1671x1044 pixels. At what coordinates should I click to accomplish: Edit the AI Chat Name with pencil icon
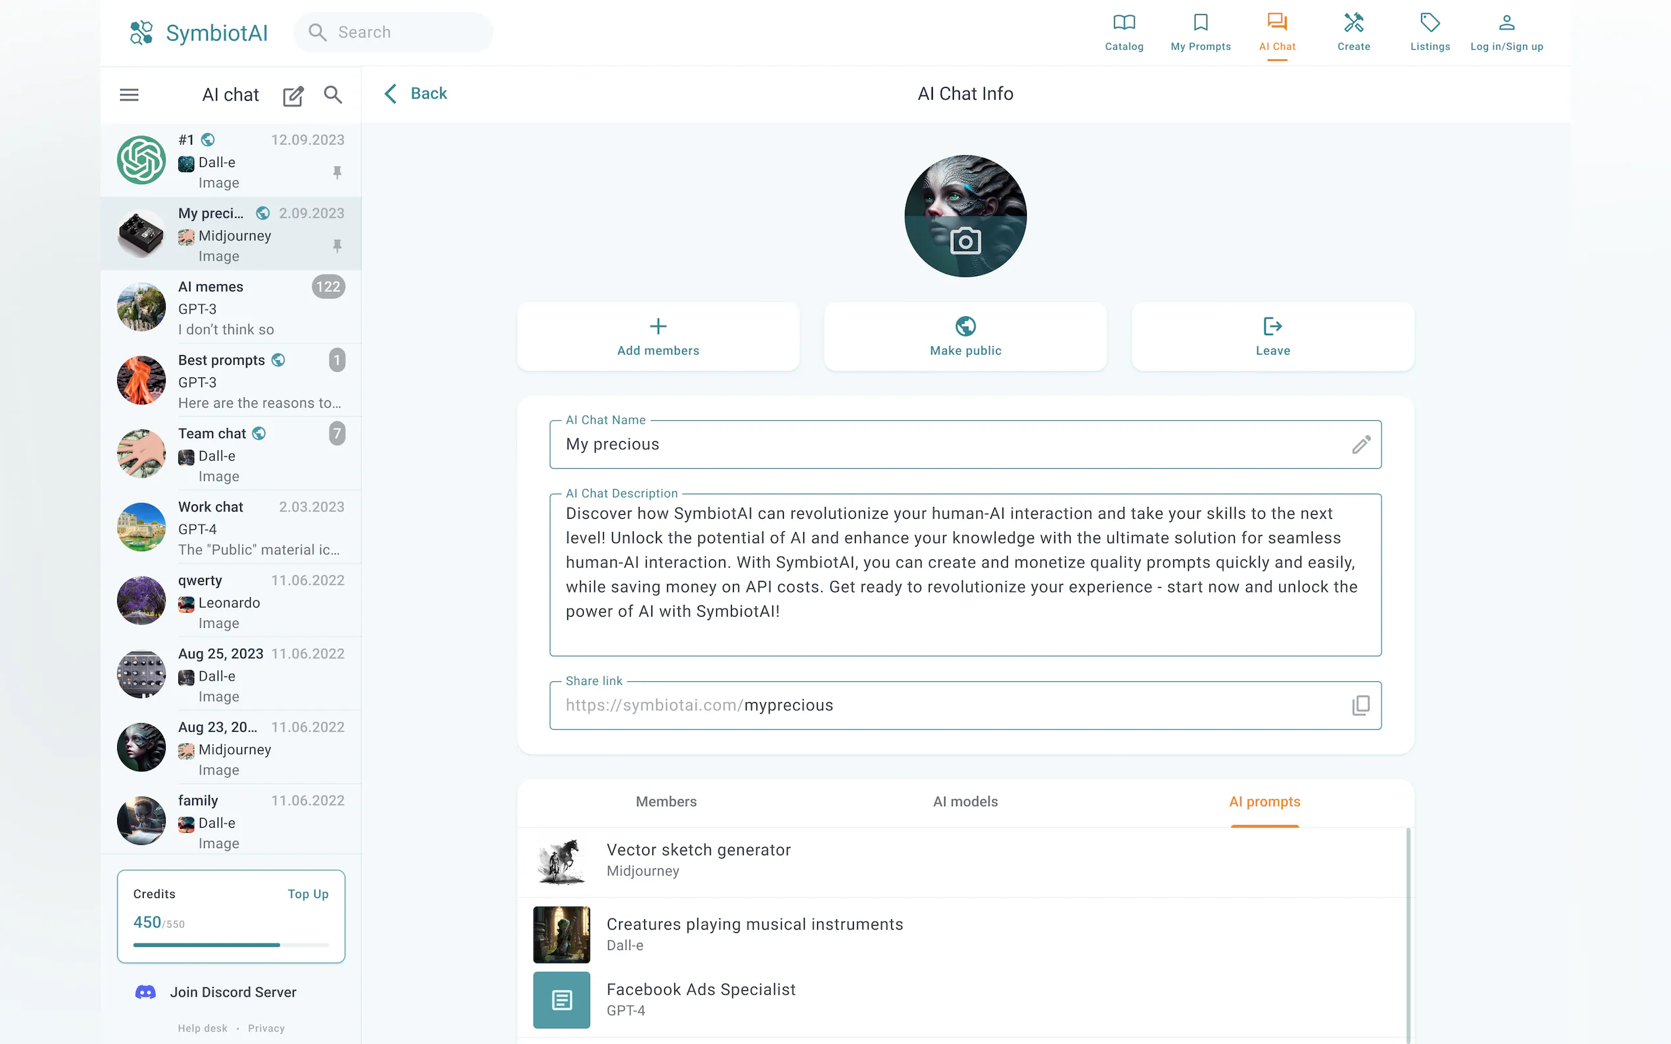pyautogui.click(x=1361, y=444)
